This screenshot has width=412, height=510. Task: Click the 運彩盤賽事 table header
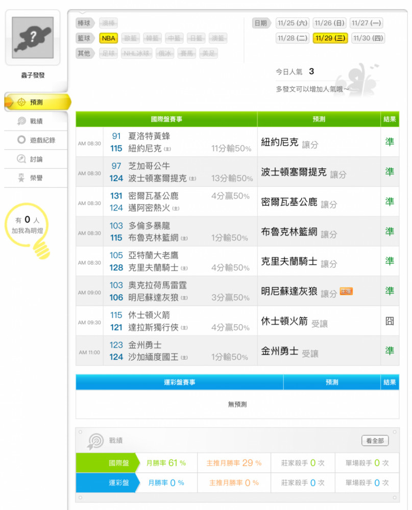(180, 382)
